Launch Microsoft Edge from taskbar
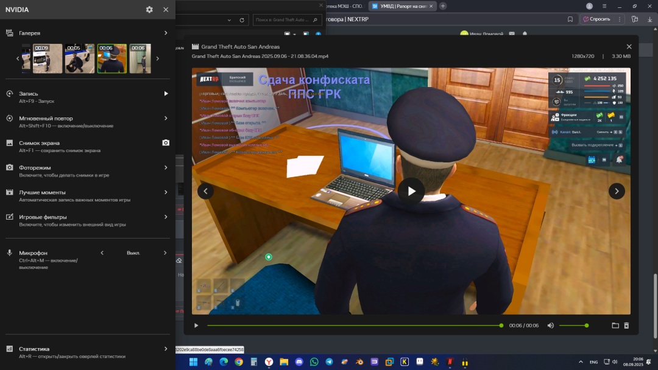The image size is (658, 370). click(224, 361)
